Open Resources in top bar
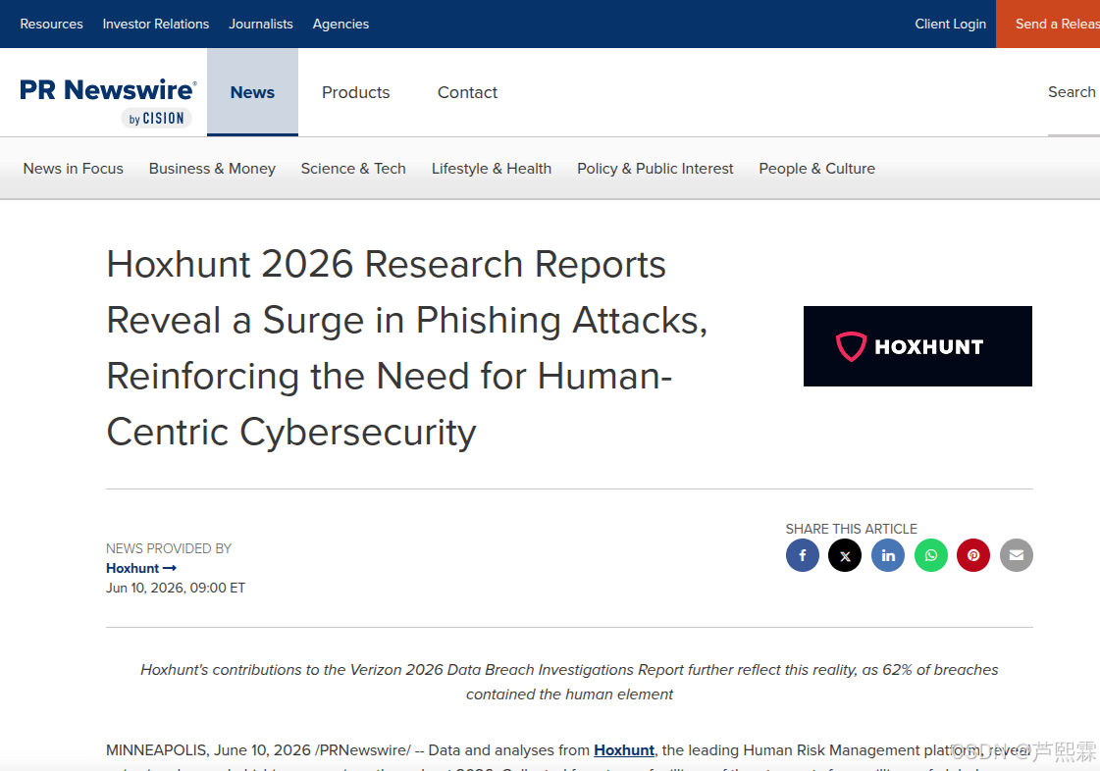 pyautogui.click(x=51, y=24)
